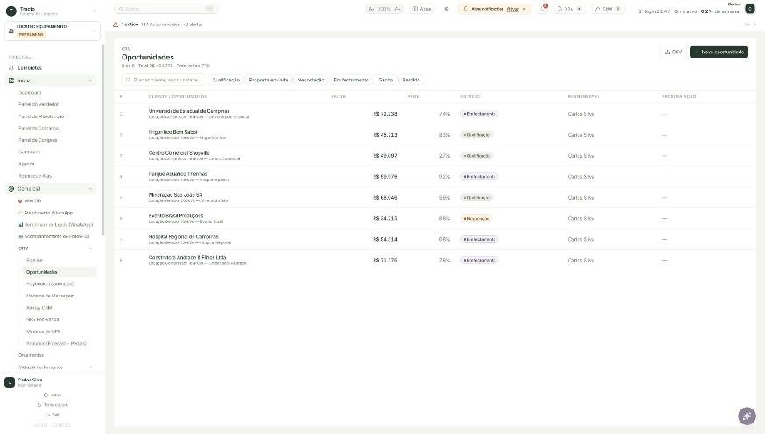Image resolution: width=765 pixels, height=434 pixels.
Task: Click the Carlos user avatar top right
Action: 750,9
